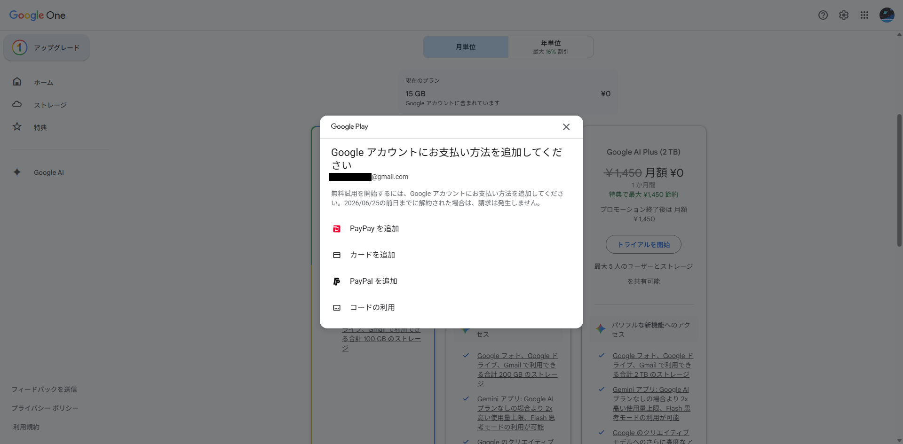Select PayPay を追加 payment option
The image size is (903, 444).
pos(451,229)
